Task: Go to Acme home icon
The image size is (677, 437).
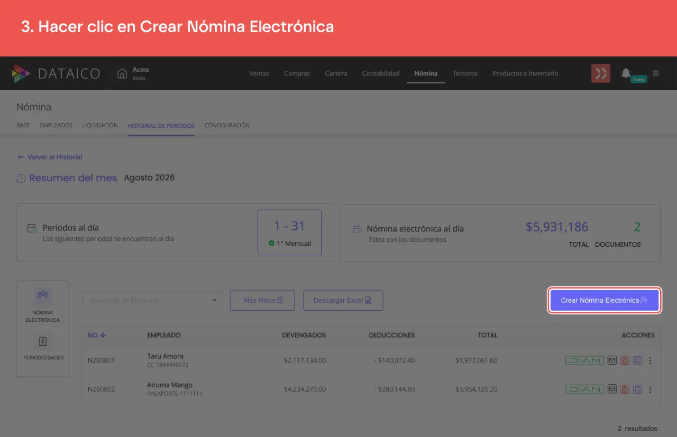Action: pos(122,73)
